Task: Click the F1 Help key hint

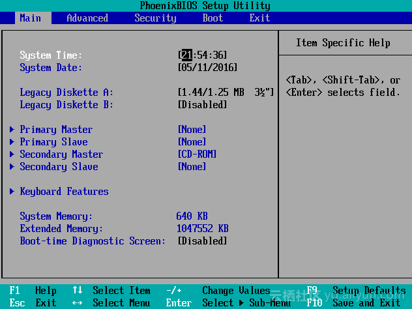Action: coord(33,291)
